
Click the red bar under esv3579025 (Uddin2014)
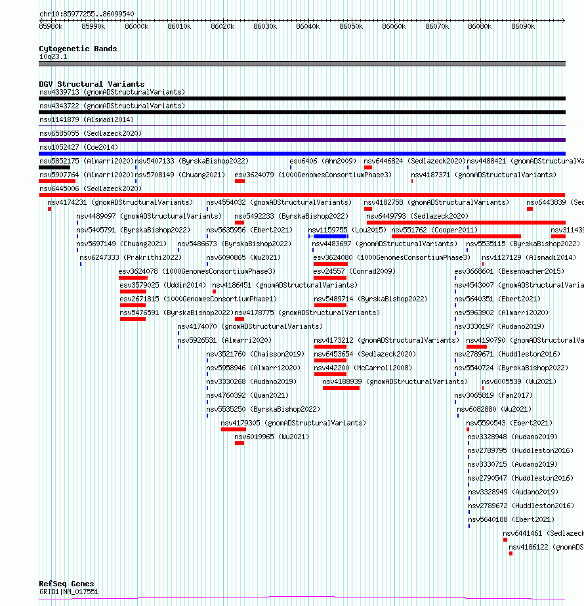(x=133, y=292)
